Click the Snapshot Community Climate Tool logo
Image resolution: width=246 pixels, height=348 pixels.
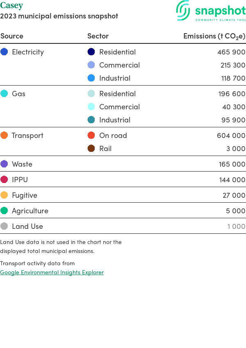(x=211, y=11)
